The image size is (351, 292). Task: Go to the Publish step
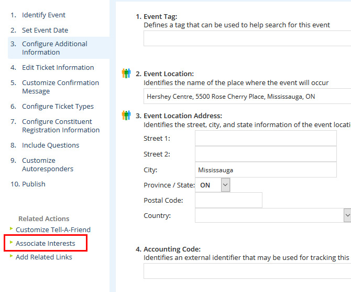click(x=34, y=184)
